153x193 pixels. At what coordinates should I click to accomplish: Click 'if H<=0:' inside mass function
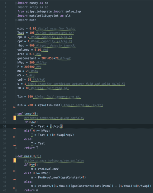[31, 165]
